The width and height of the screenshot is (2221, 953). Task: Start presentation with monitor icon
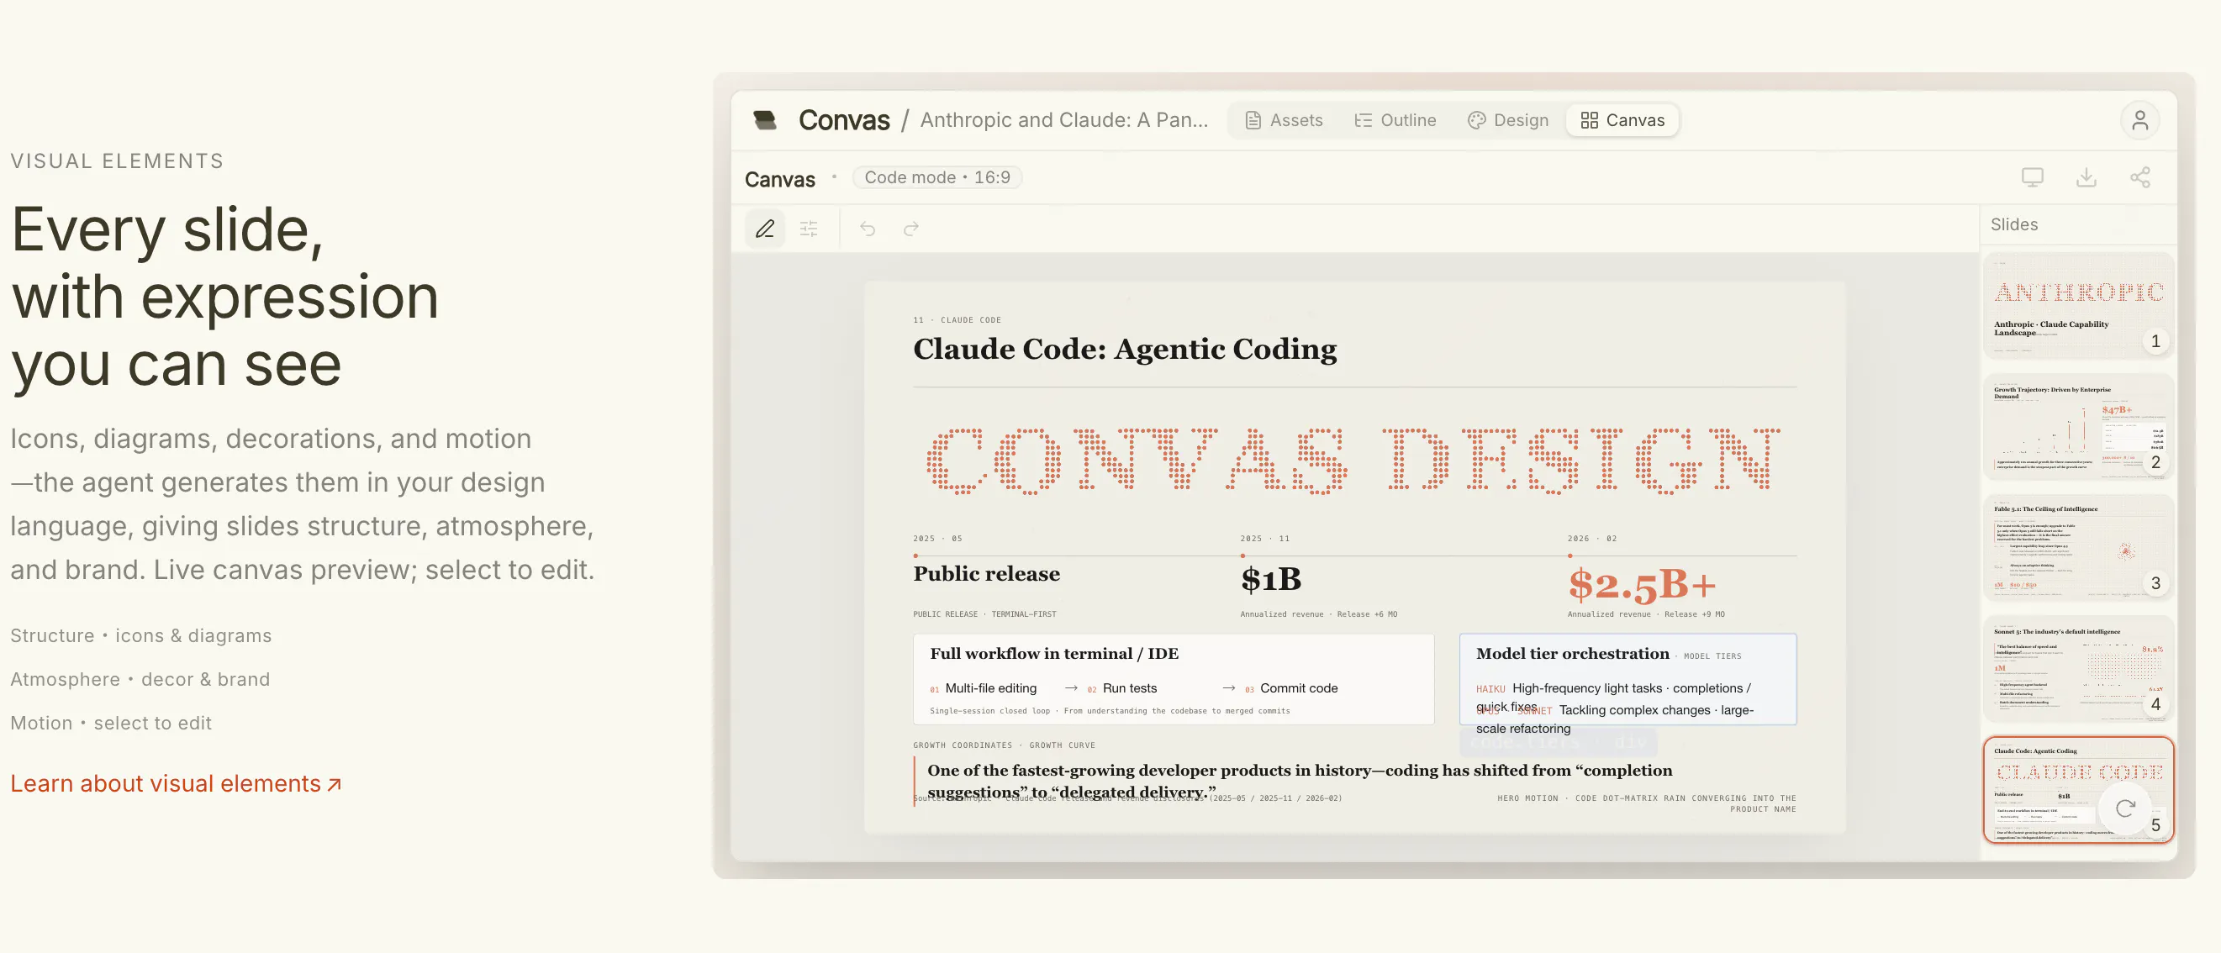point(2032,176)
